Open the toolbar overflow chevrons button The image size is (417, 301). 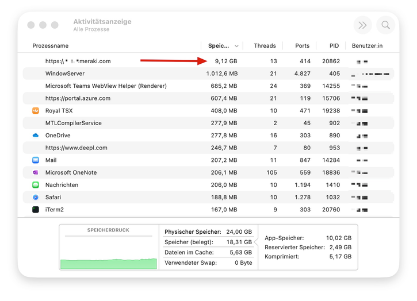362,25
